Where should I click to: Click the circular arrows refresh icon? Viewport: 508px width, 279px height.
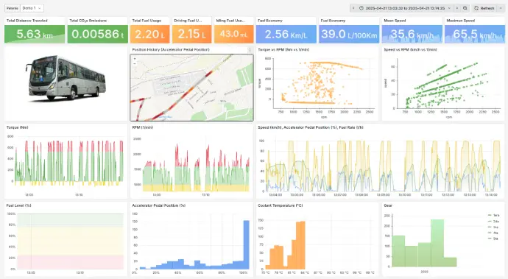tap(476, 8)
